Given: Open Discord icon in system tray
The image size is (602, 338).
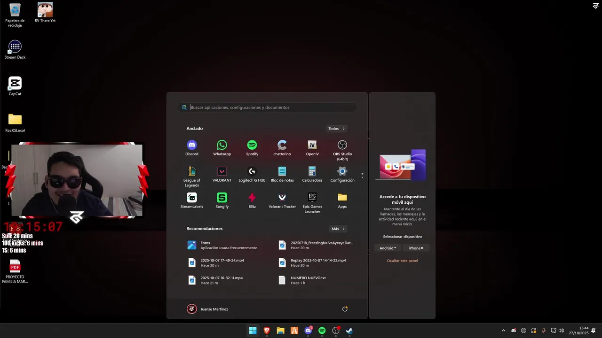Looking at the screenshot, I should point(514,330).
